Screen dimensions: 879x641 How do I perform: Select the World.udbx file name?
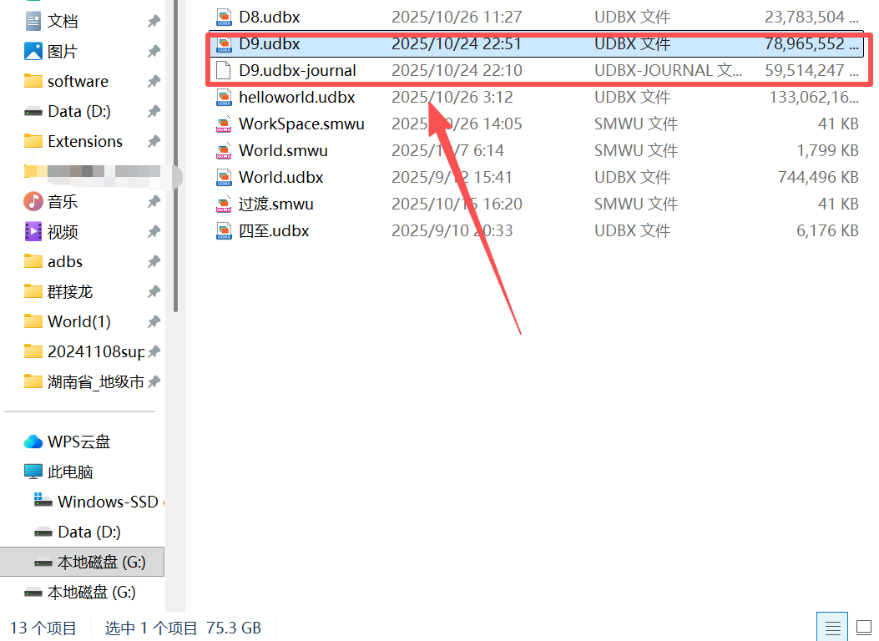point(280,178)
